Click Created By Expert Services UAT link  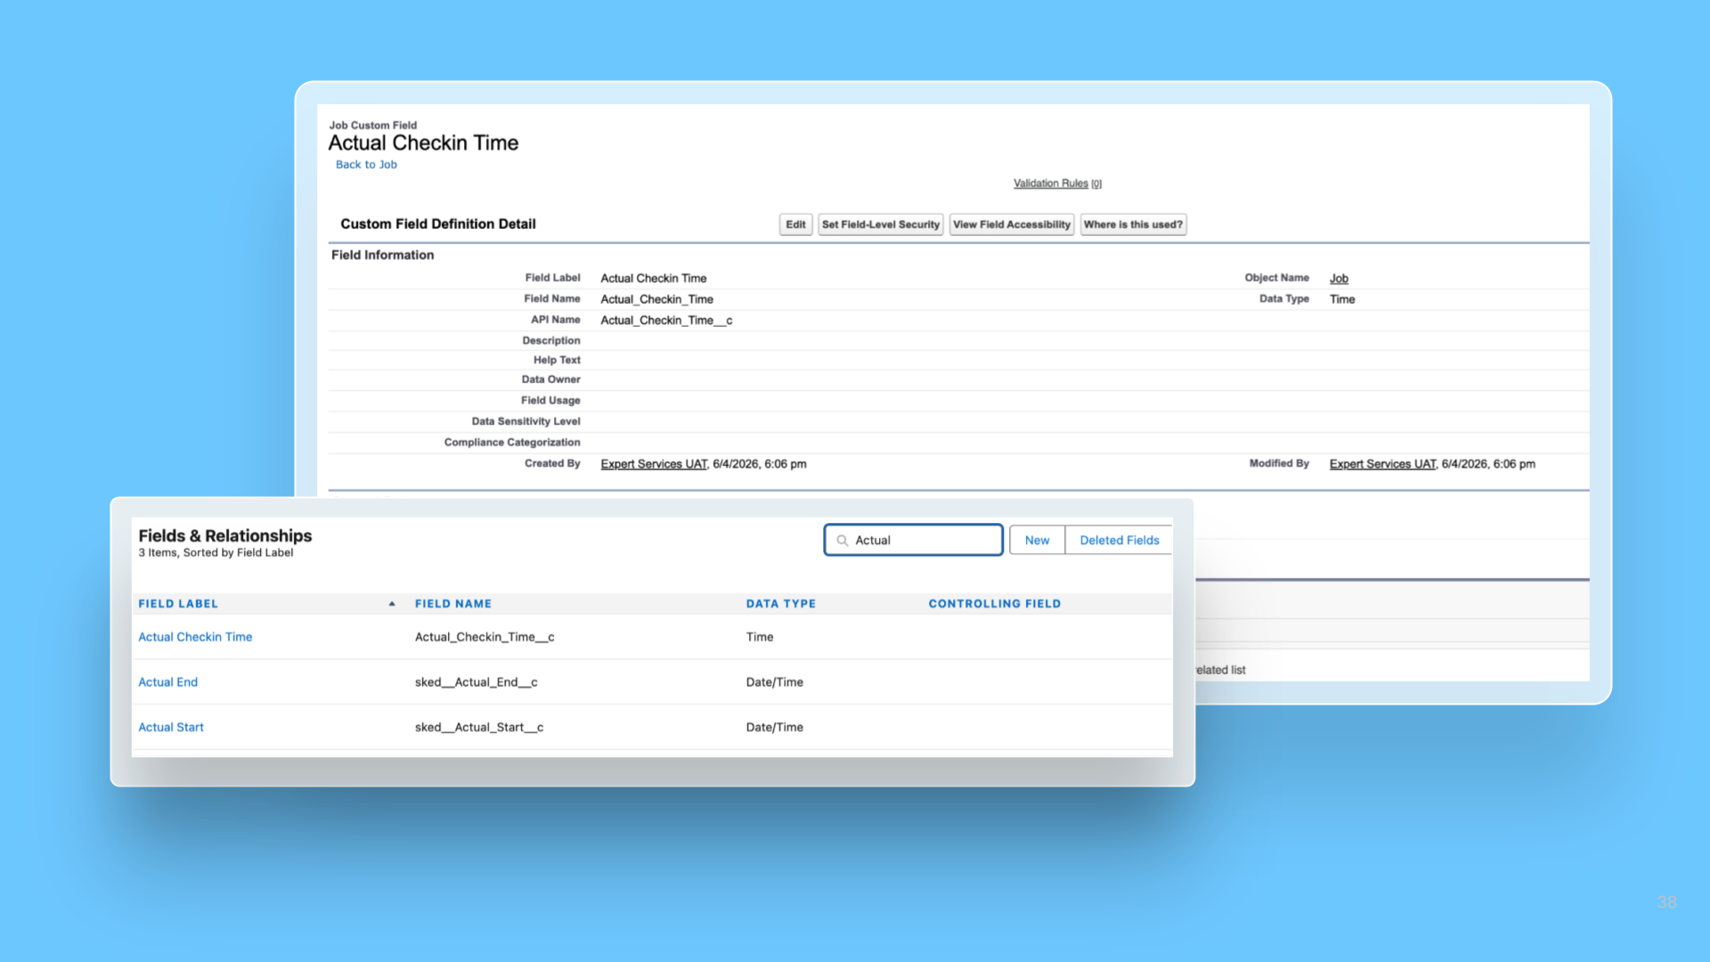654,464
